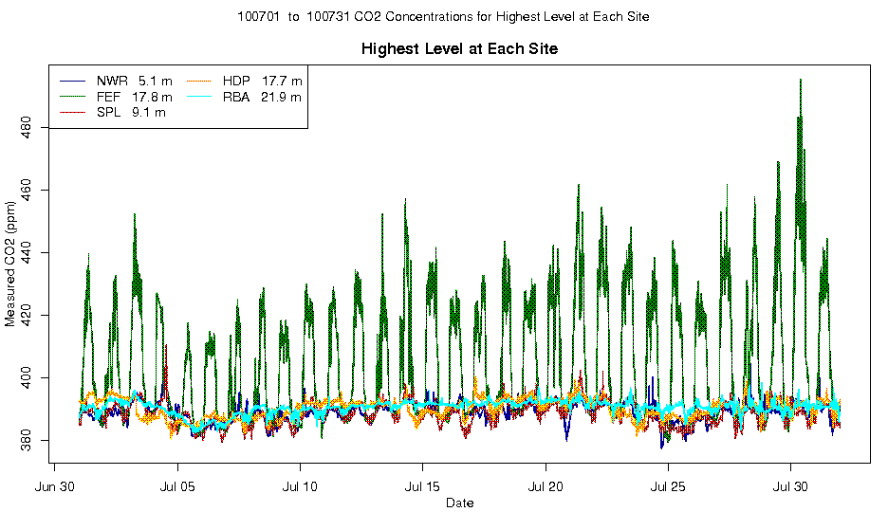Screen dimensions: 888x512
Task: Click the tallest green FEF peak near Jul 30
Action: tap(800, 81)
